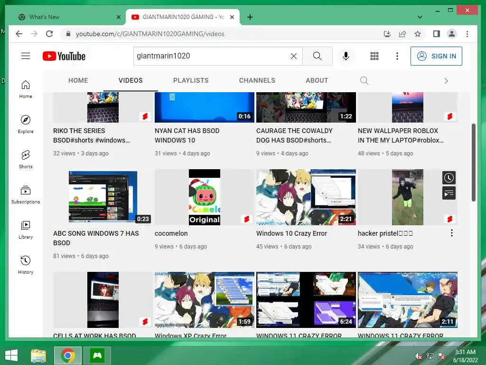Go to Home in the sidebar
486x365 pixels.
coord(26,89)
